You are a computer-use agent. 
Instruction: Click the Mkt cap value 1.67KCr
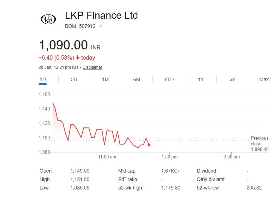tap(170, 171)
